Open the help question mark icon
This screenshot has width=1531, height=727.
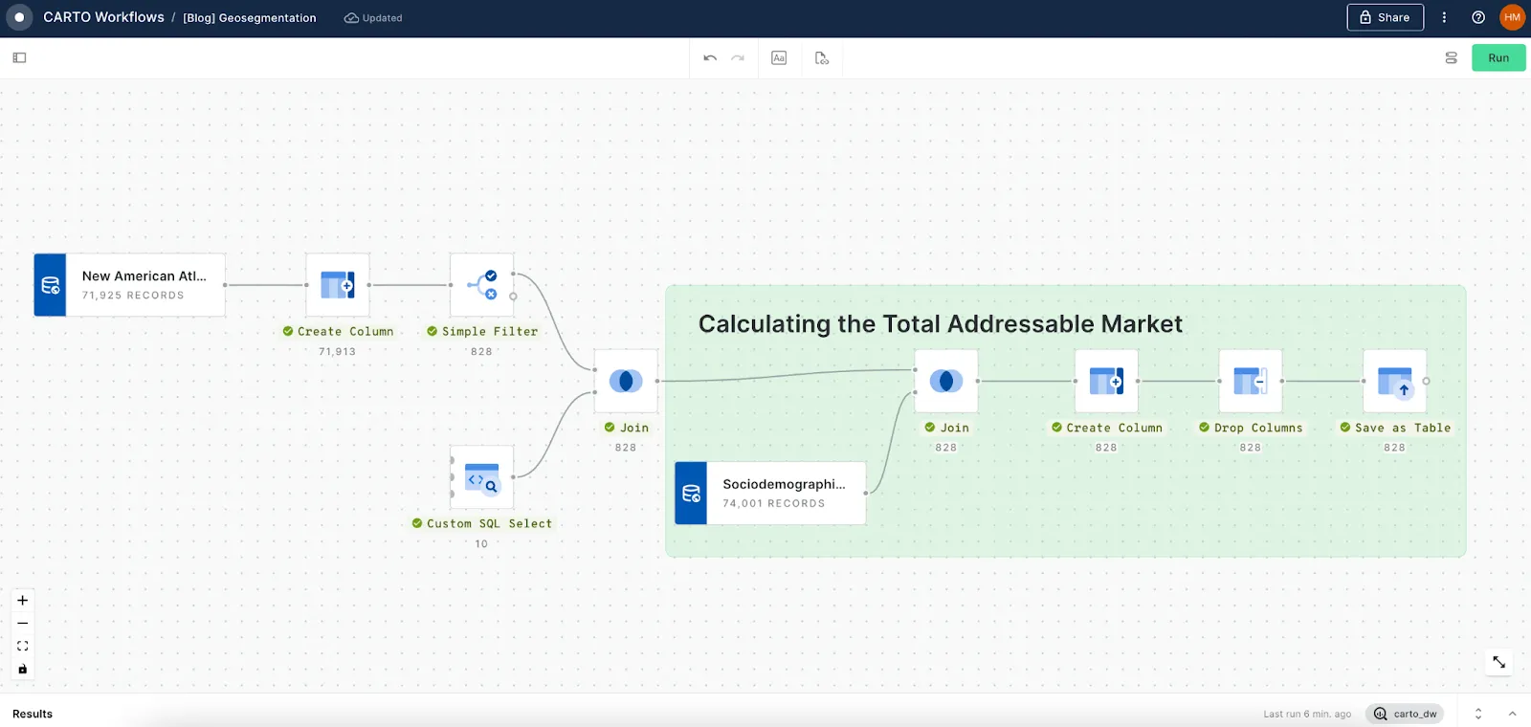[1478, 17]
